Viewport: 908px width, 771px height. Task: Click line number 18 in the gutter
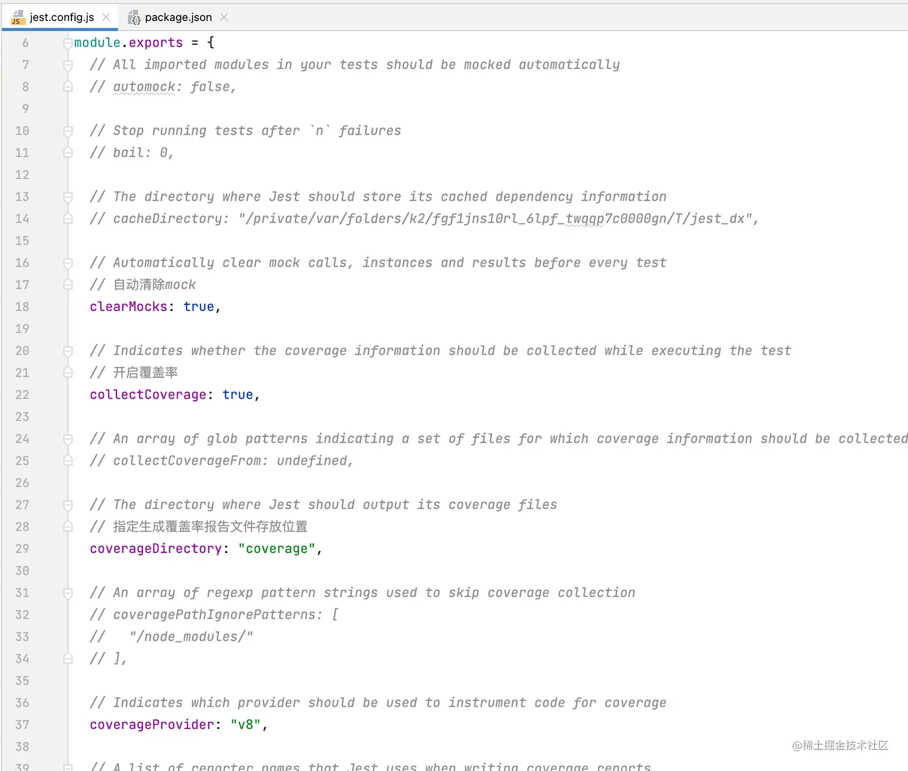click(x=22, y=306)
